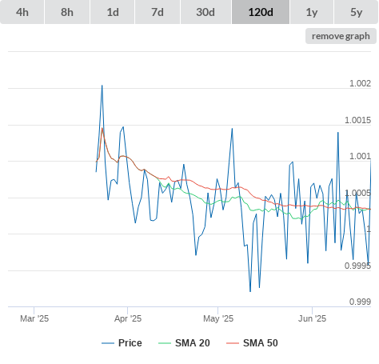Switch to the 8h time range
Screen dimensions: 379x364
point(67,12)
